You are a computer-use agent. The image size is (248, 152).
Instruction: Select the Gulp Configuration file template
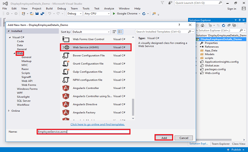click(x=96, y=72)
